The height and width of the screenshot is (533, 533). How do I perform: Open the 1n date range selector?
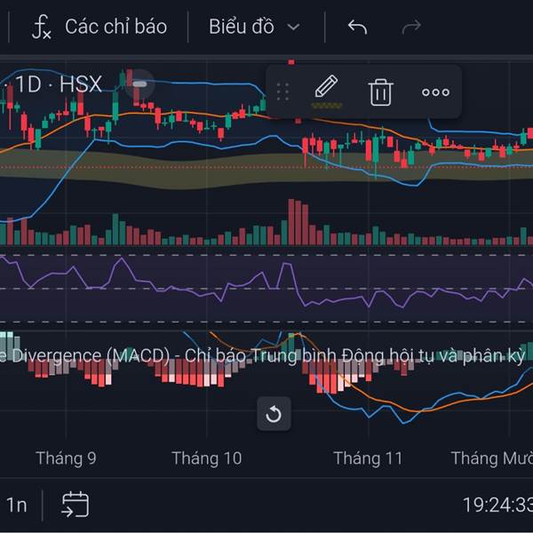click(16, 505)
